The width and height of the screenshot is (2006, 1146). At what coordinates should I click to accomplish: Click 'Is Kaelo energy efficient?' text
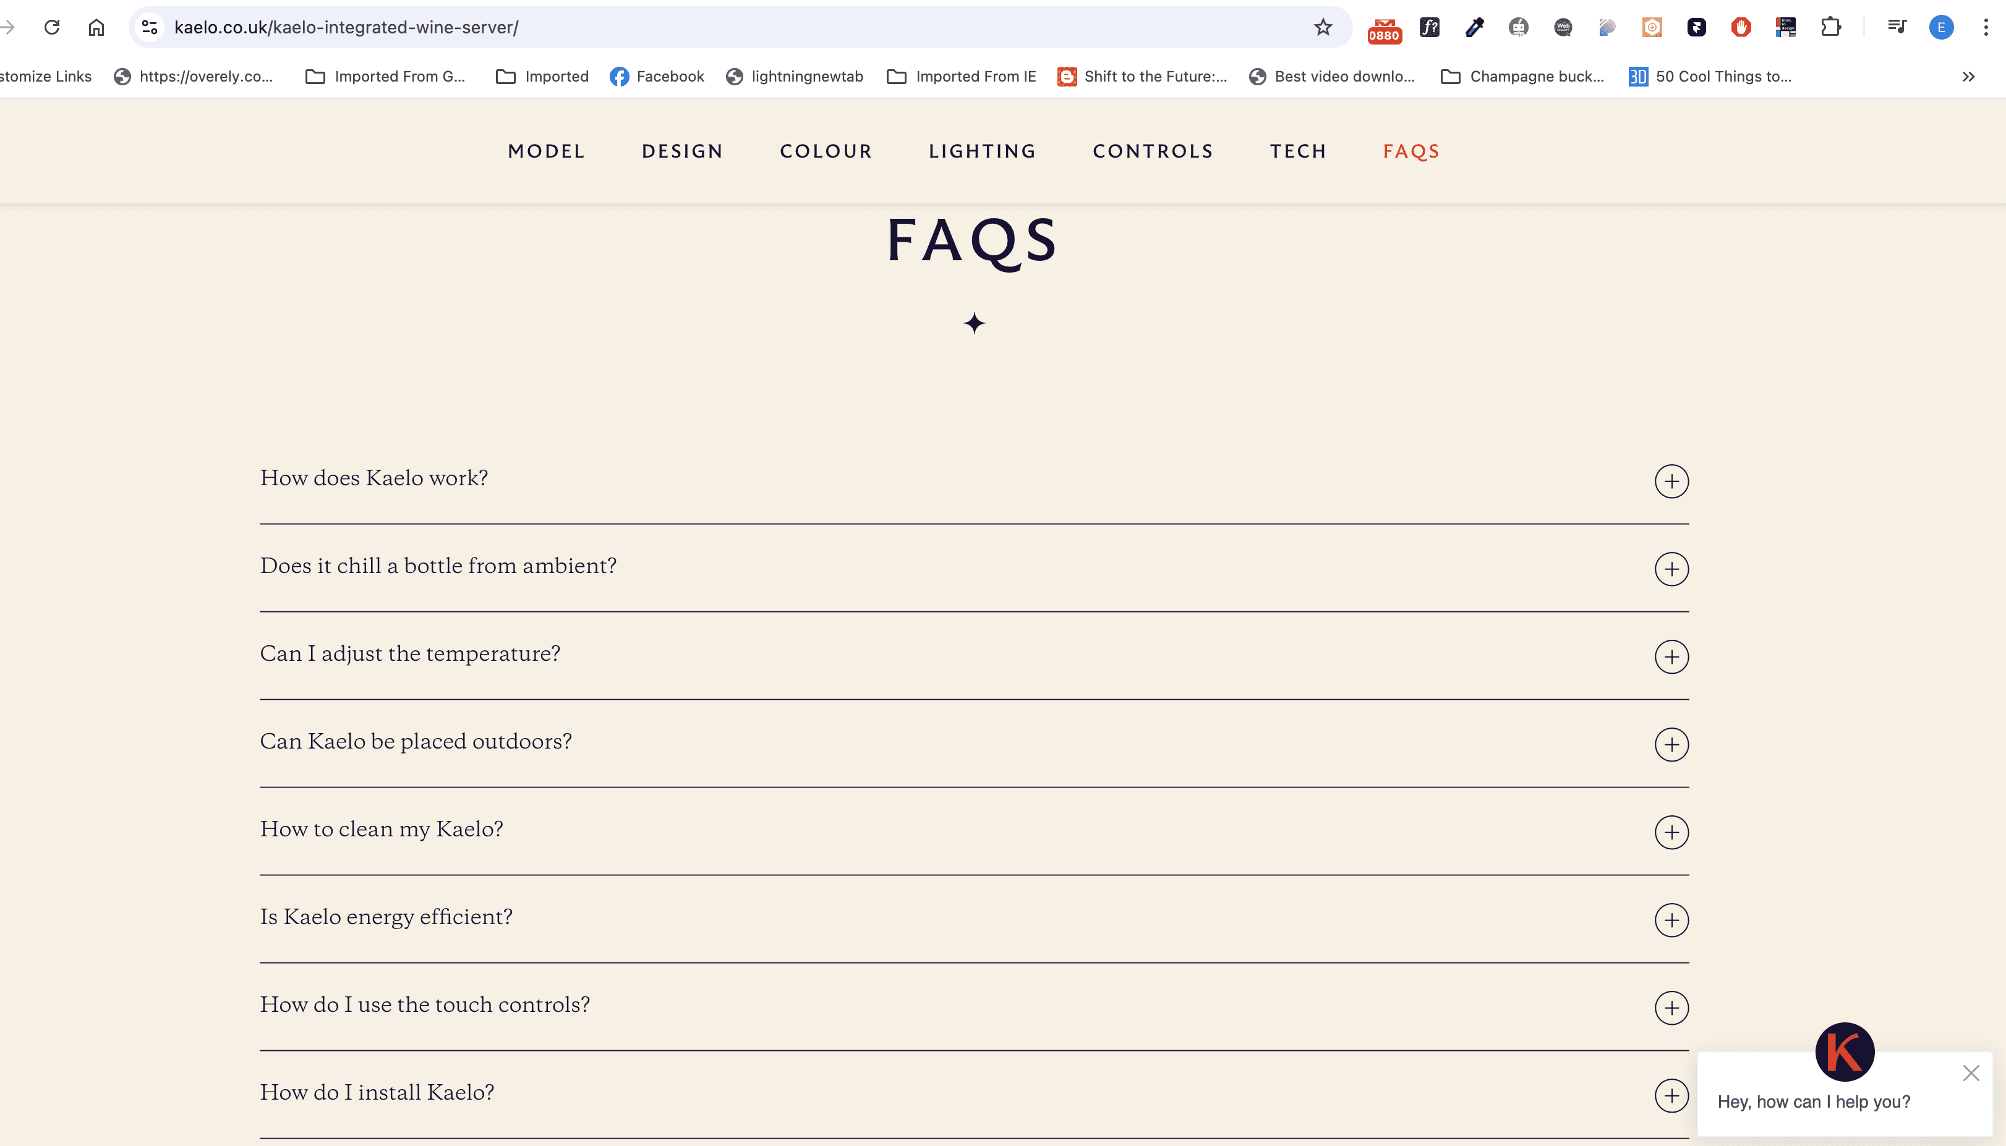point(386,917)
